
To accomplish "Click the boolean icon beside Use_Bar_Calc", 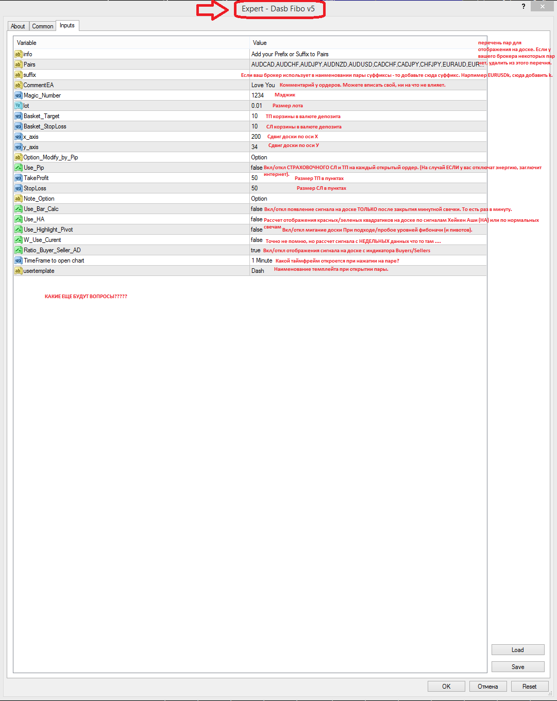I will pos(18,209).
